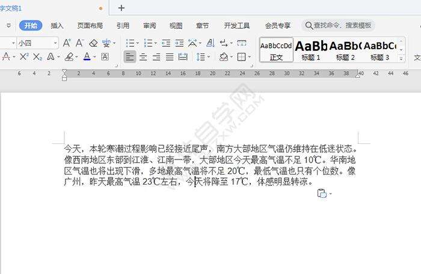Apply paragraph shading fill
This screenshot has height=274, width=421.
coord(224,57)
